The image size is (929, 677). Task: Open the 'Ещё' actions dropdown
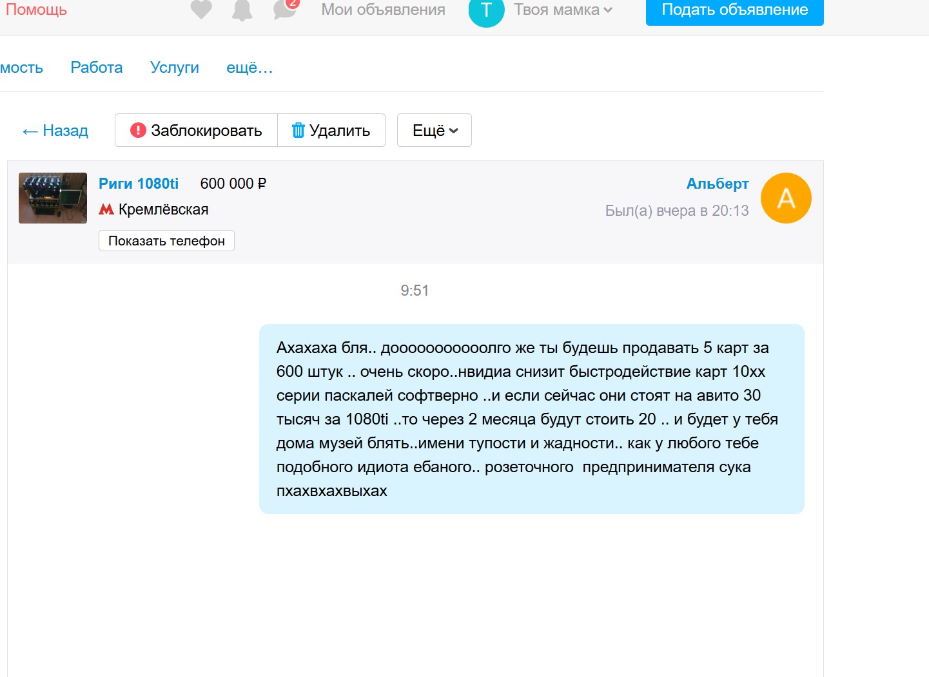(434, 131)
